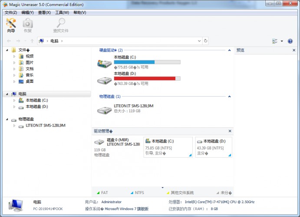Click 硬盘驱动 (2) group header text
This screenshot has height=217, width=300.
[111, 50]
